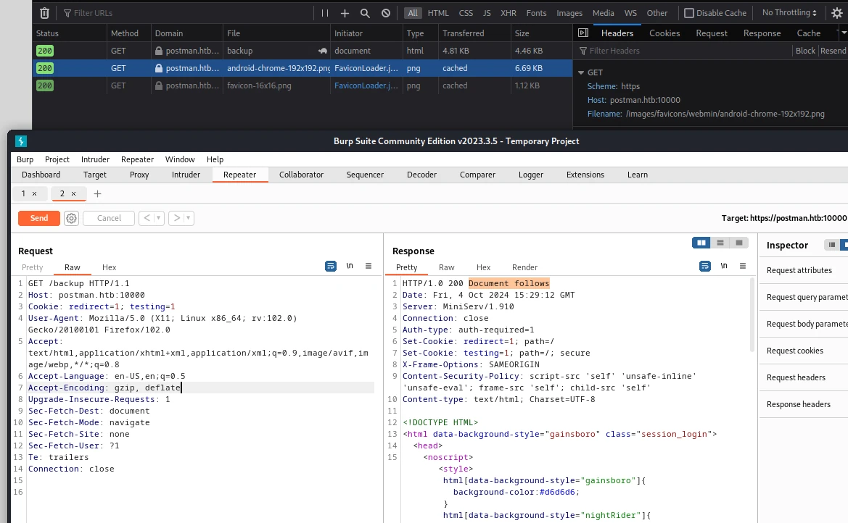Open history dropdown beside forward arrow
848x523 pixels.
[x=188, y=218]
